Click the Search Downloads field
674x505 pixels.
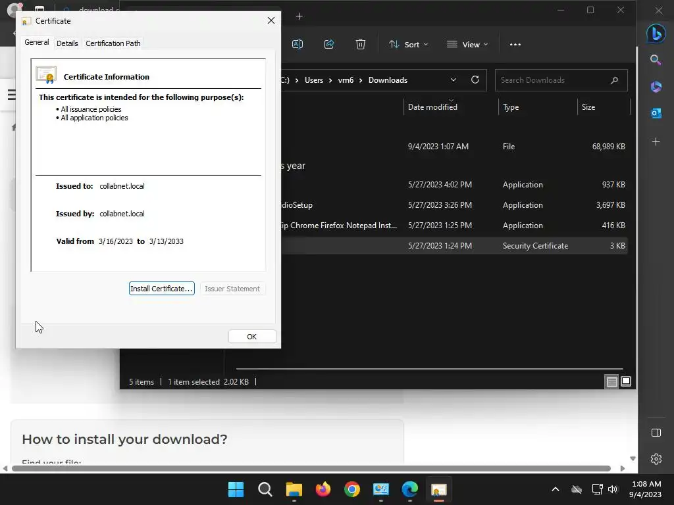[x=561, y=80]
